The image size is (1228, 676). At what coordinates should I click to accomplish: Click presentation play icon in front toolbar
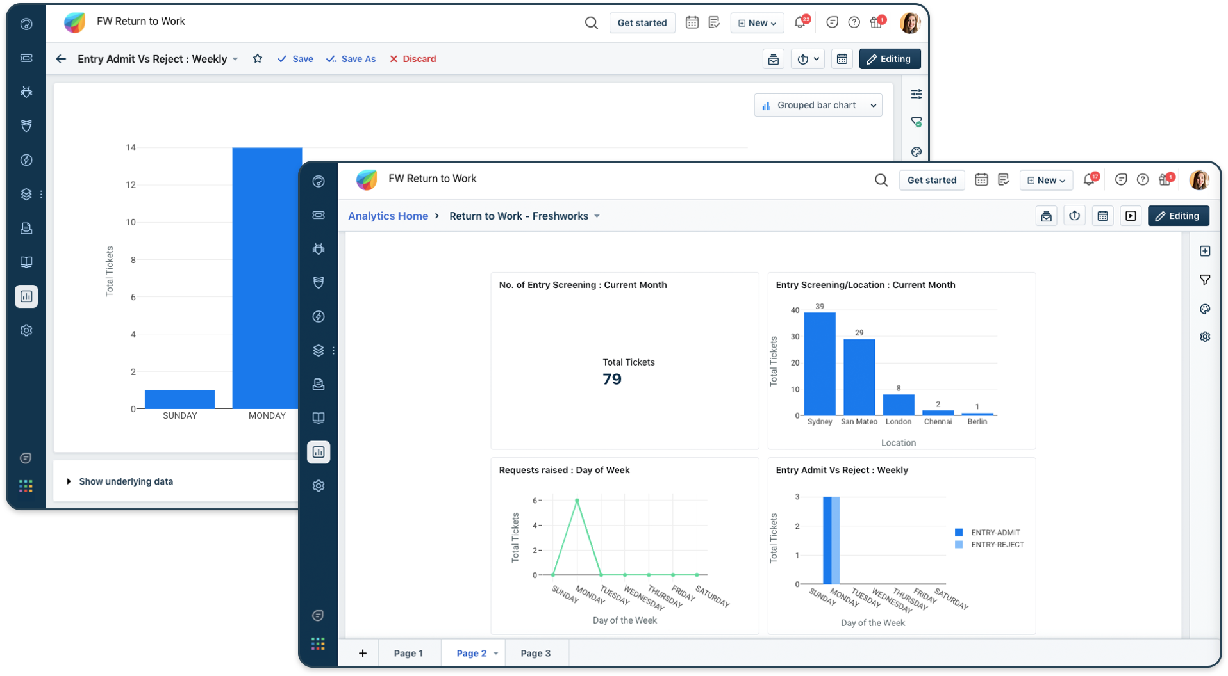click(1131, 216)
